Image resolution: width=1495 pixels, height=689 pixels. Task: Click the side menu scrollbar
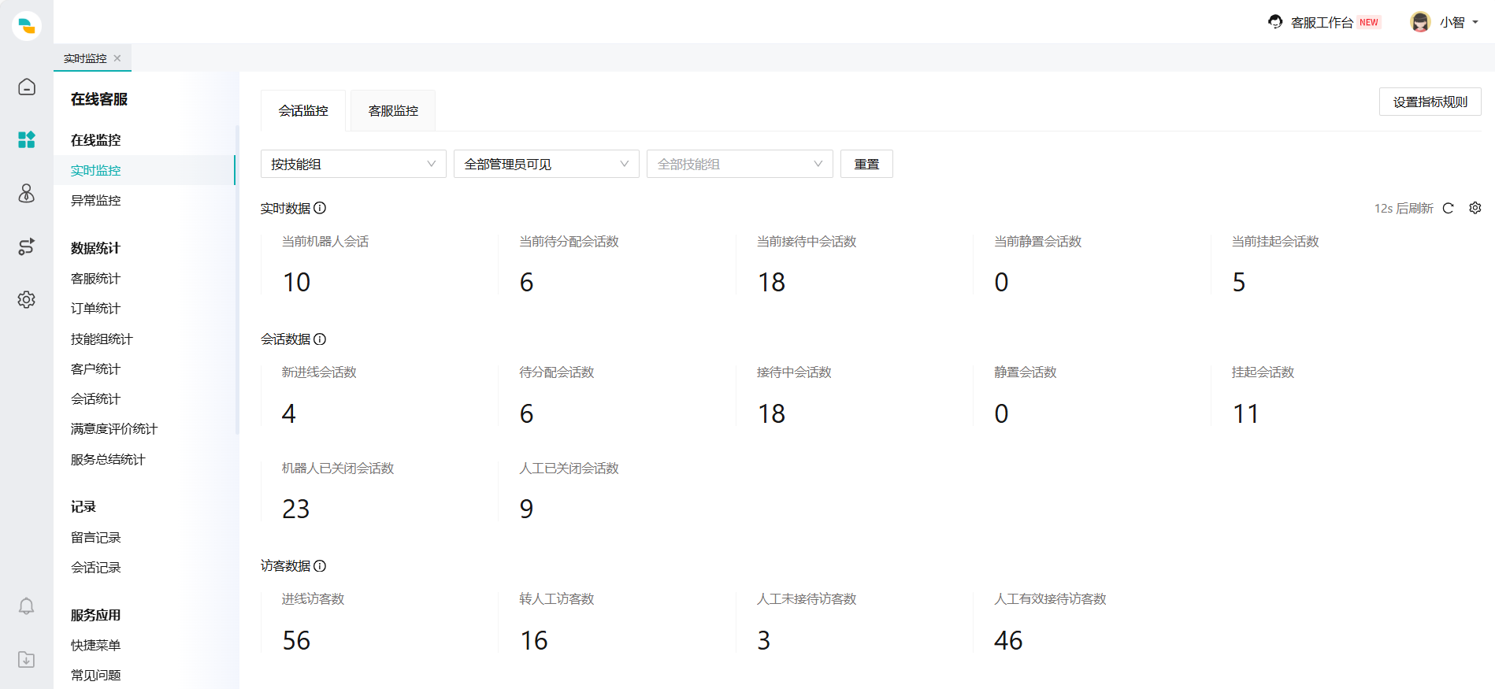(x=237, y=280)
